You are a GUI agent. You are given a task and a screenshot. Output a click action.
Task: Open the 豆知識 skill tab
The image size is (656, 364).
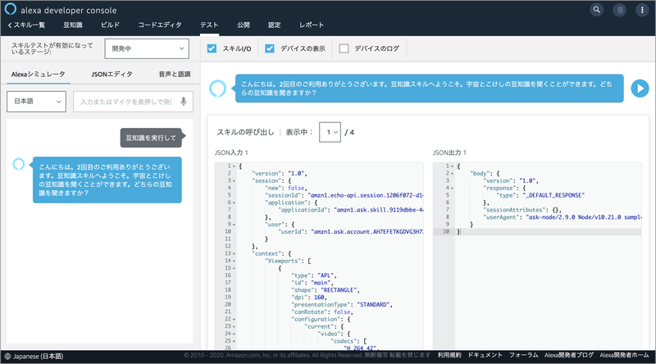pyautogui.click(x=73, y=25)
